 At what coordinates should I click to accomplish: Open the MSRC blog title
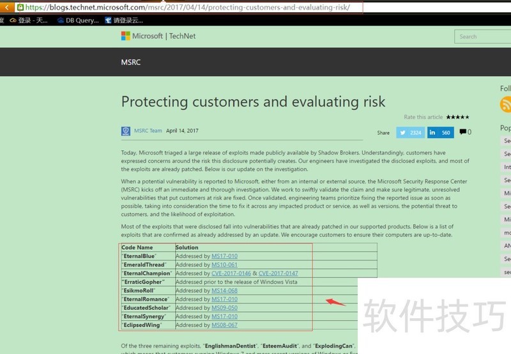pos(131,62)
